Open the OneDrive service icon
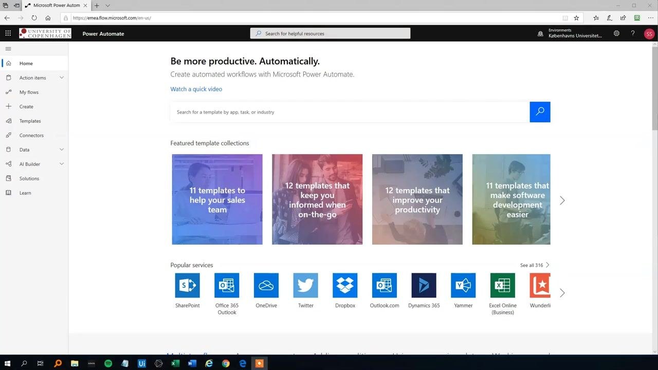 (266, 285)
